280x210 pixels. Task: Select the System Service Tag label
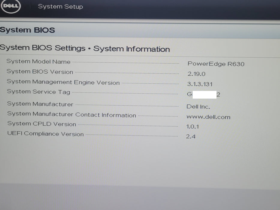pyautogui.click(x=38, y=92)
